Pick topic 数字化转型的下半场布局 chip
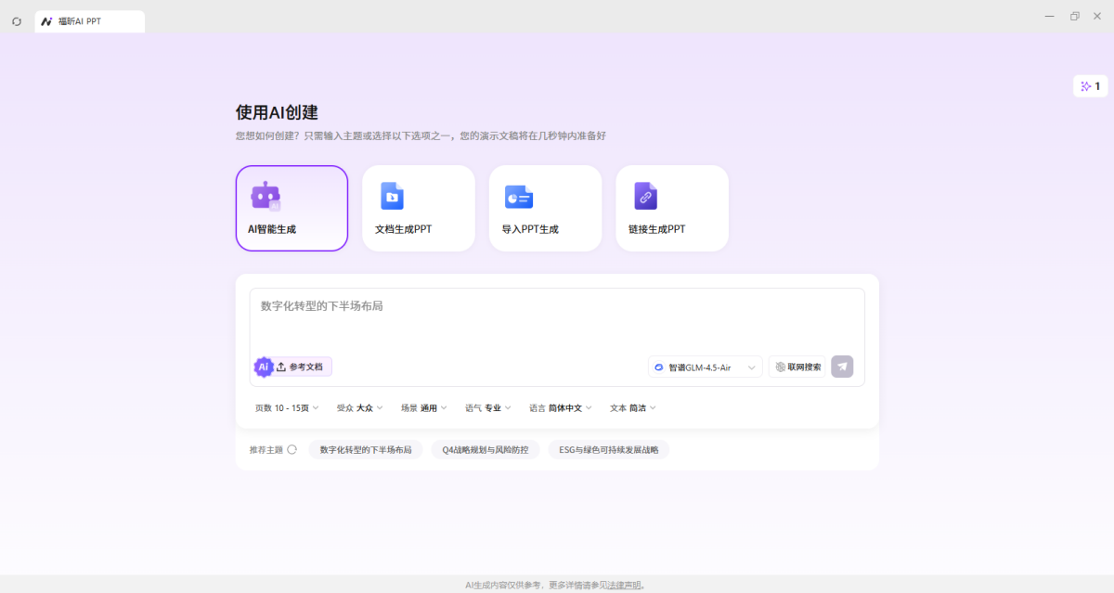 click(x=366, y=449)
